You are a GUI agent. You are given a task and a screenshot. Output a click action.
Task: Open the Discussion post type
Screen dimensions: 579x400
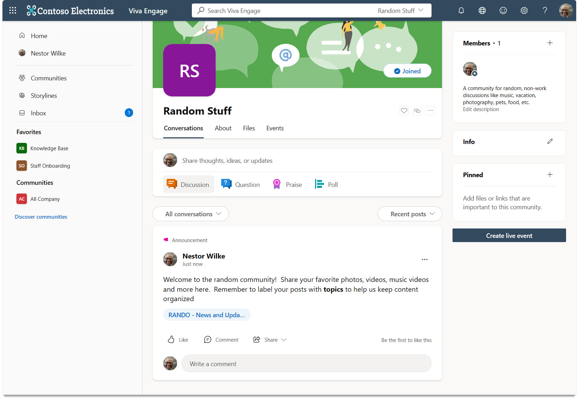pyautogui.click(x=188, y=184)
